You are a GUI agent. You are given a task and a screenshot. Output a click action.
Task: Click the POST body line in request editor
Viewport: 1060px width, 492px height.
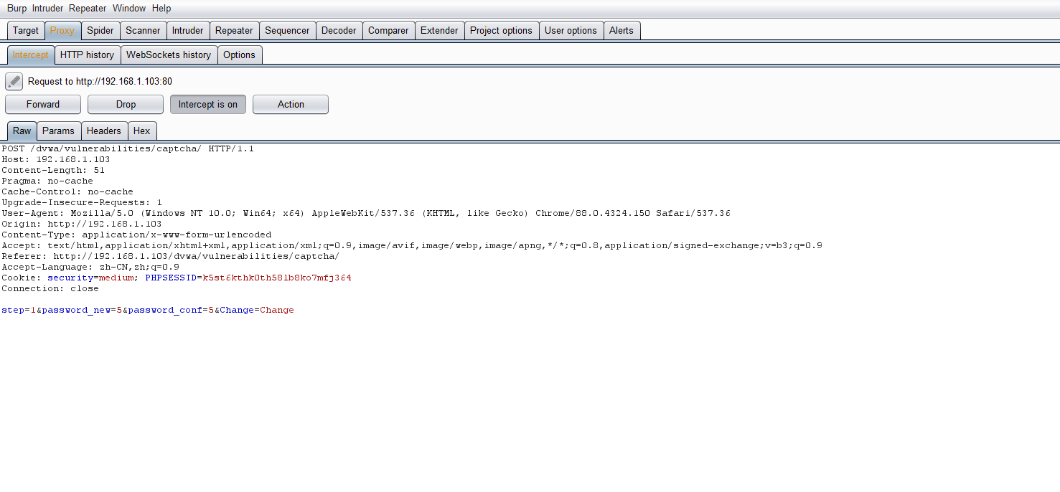pos(147,310)
